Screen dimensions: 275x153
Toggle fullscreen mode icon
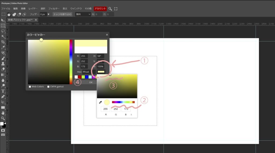[116, 9]
